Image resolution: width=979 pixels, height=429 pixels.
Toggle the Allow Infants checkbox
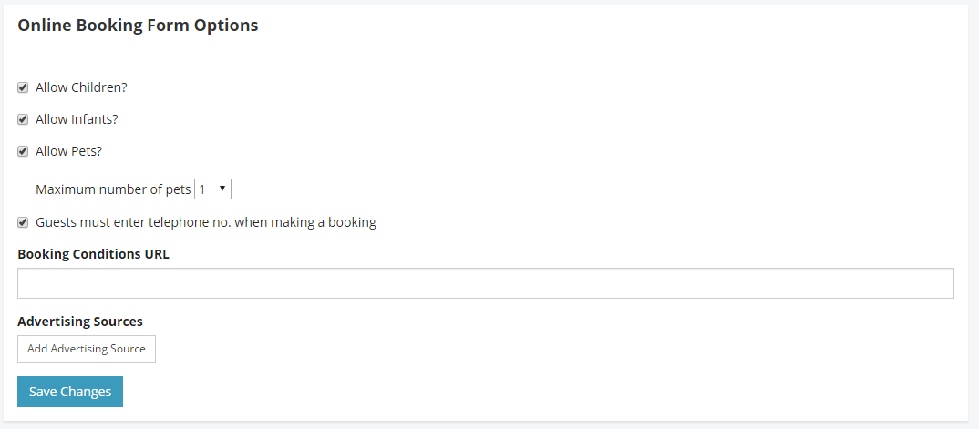[x=23, y=119]
